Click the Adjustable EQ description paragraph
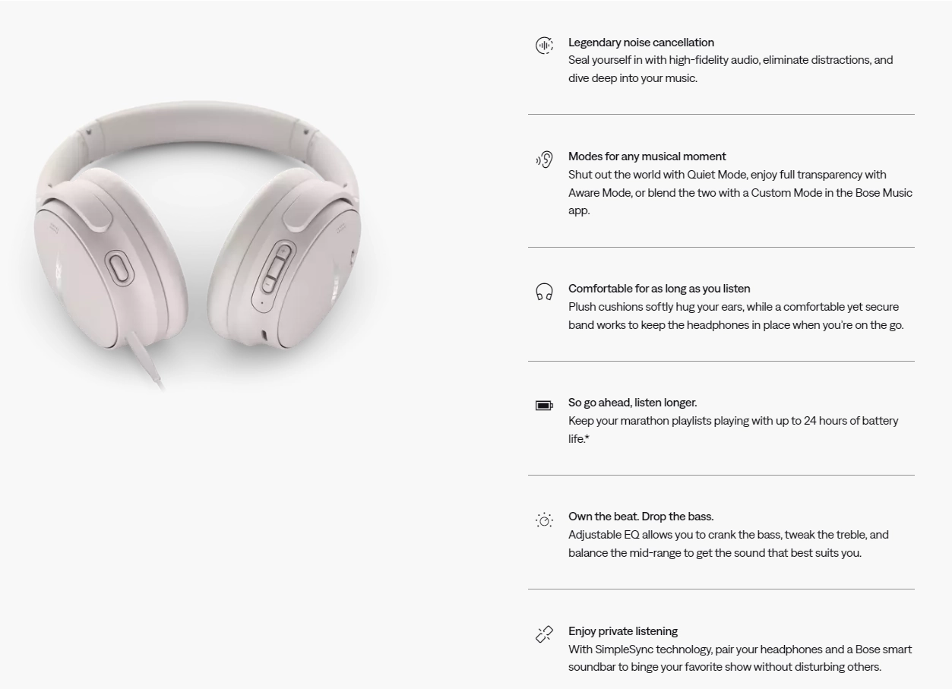This screenshot has width=952, height=689. [728, 543]
